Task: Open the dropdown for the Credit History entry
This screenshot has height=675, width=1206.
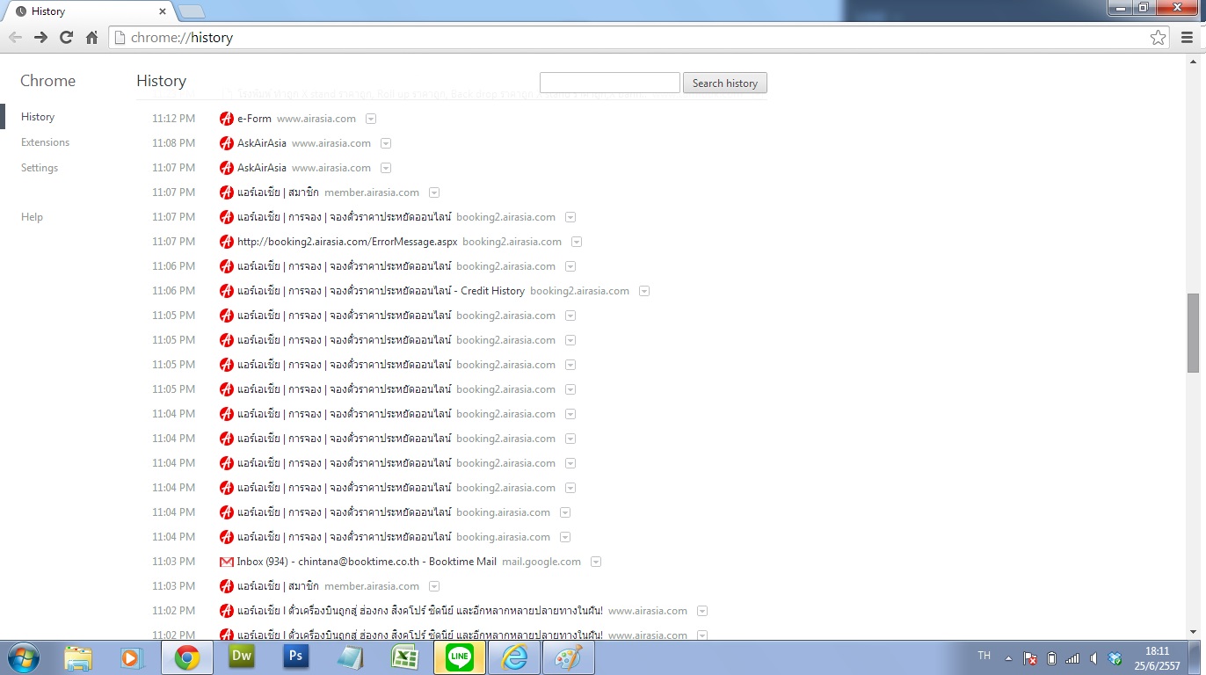Action: 644,291
